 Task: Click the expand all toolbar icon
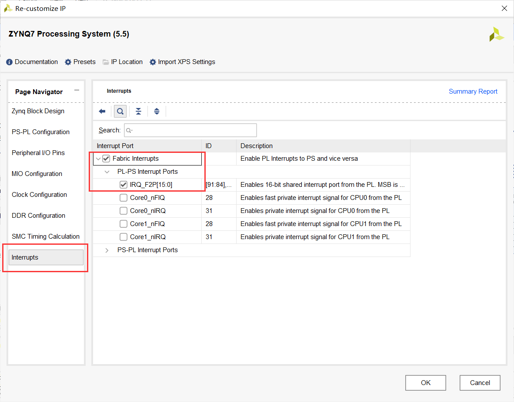[157, 111]
